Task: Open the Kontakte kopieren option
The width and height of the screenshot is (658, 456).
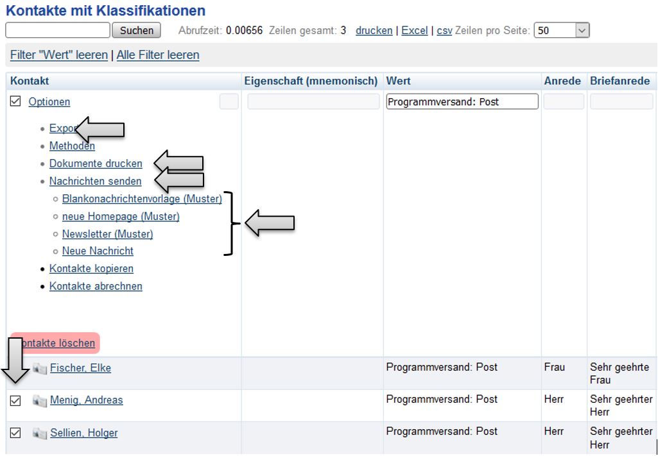Action: coord(91,269)
